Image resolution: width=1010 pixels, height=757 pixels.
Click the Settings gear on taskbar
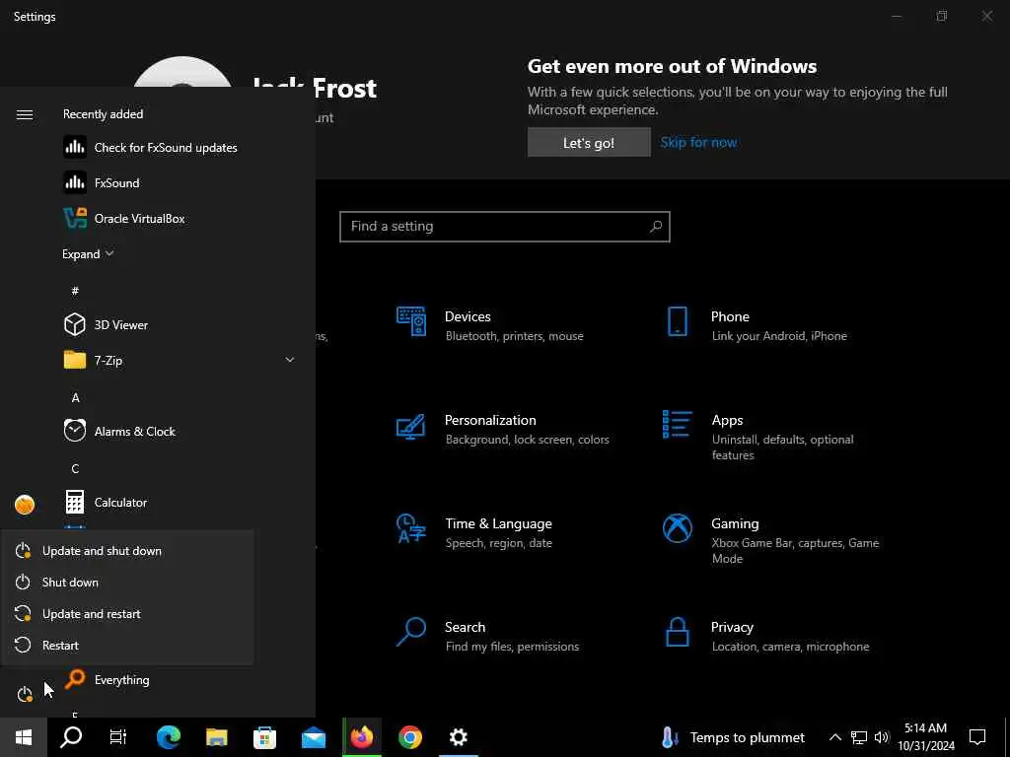(x=458, y=737)
